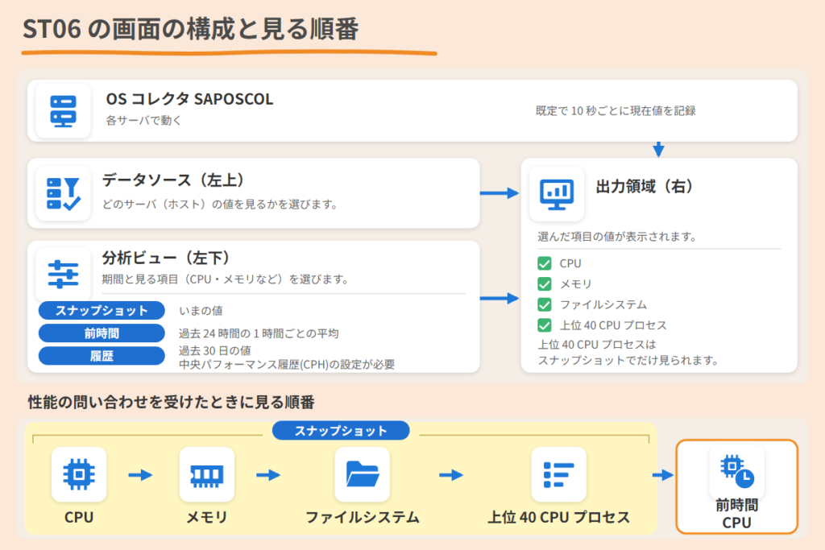Click the メモリ label in the sequence
Viewport: 825px width, 550px height.
207,518
